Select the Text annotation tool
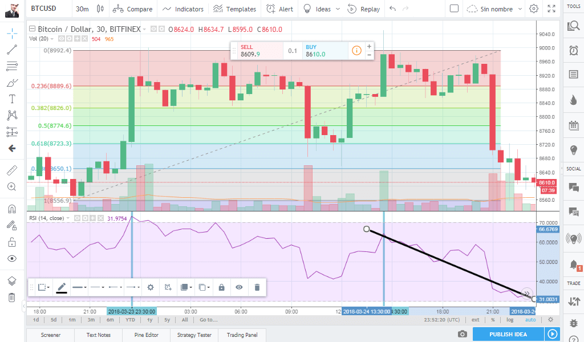584x342 pixels. pos(11,99)
